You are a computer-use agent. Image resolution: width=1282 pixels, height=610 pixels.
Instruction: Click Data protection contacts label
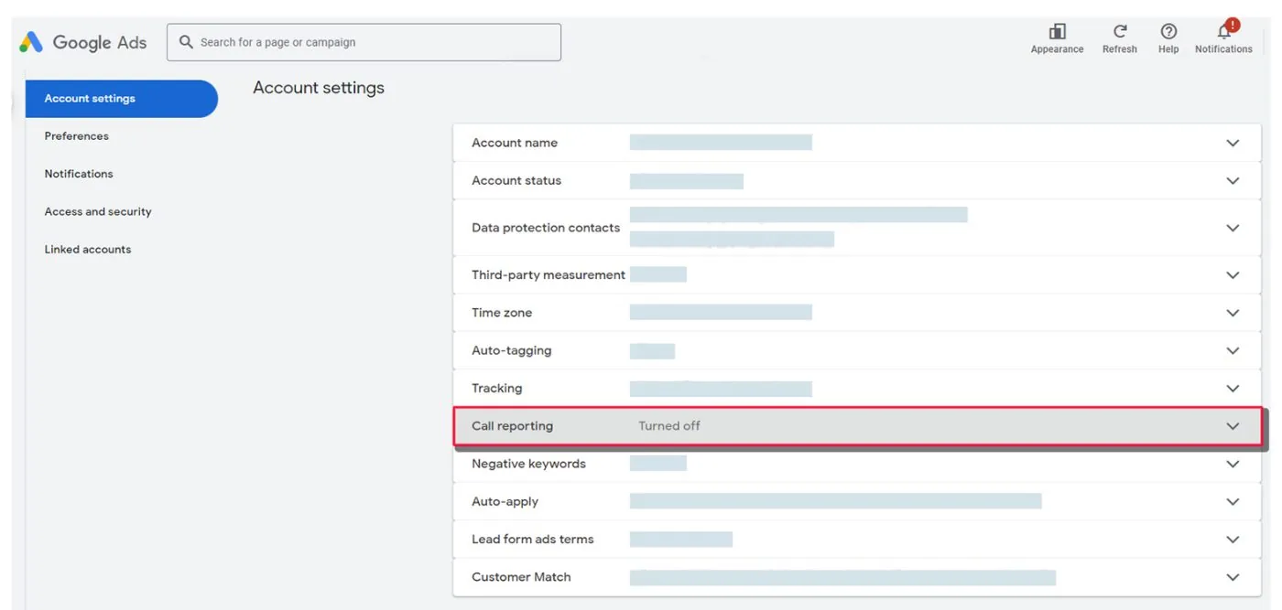[x=546, y=228]
